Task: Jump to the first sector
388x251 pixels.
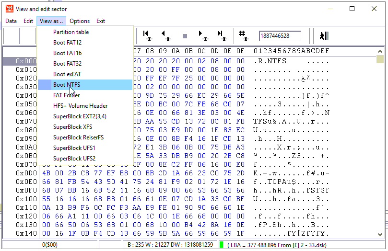Action: coord(147,36)
